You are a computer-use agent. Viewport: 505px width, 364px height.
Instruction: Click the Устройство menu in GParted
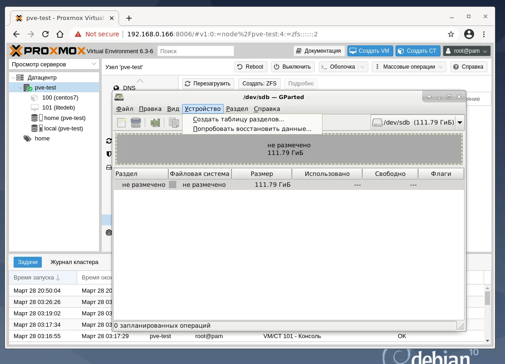point(203,109)
